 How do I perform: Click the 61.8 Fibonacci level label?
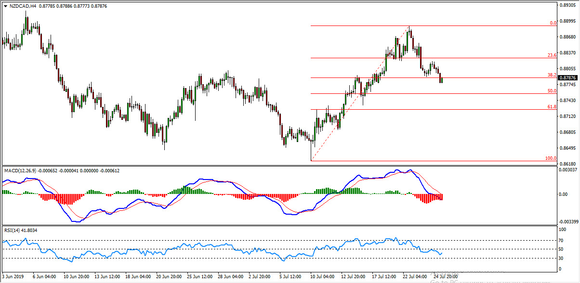[x=552, y=106]
